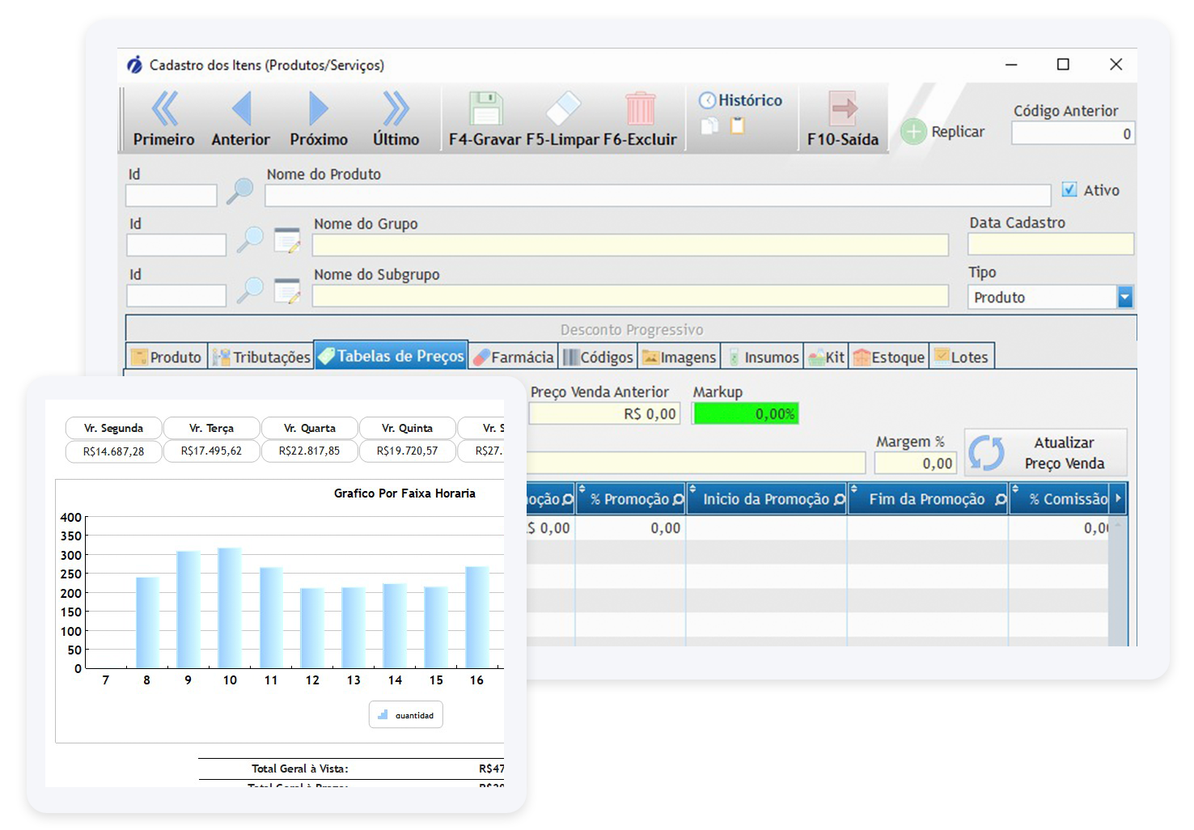Click the Vr. Quarta header
The width and height of the screenshot is (1194, 830).
(x=309, y=428)
